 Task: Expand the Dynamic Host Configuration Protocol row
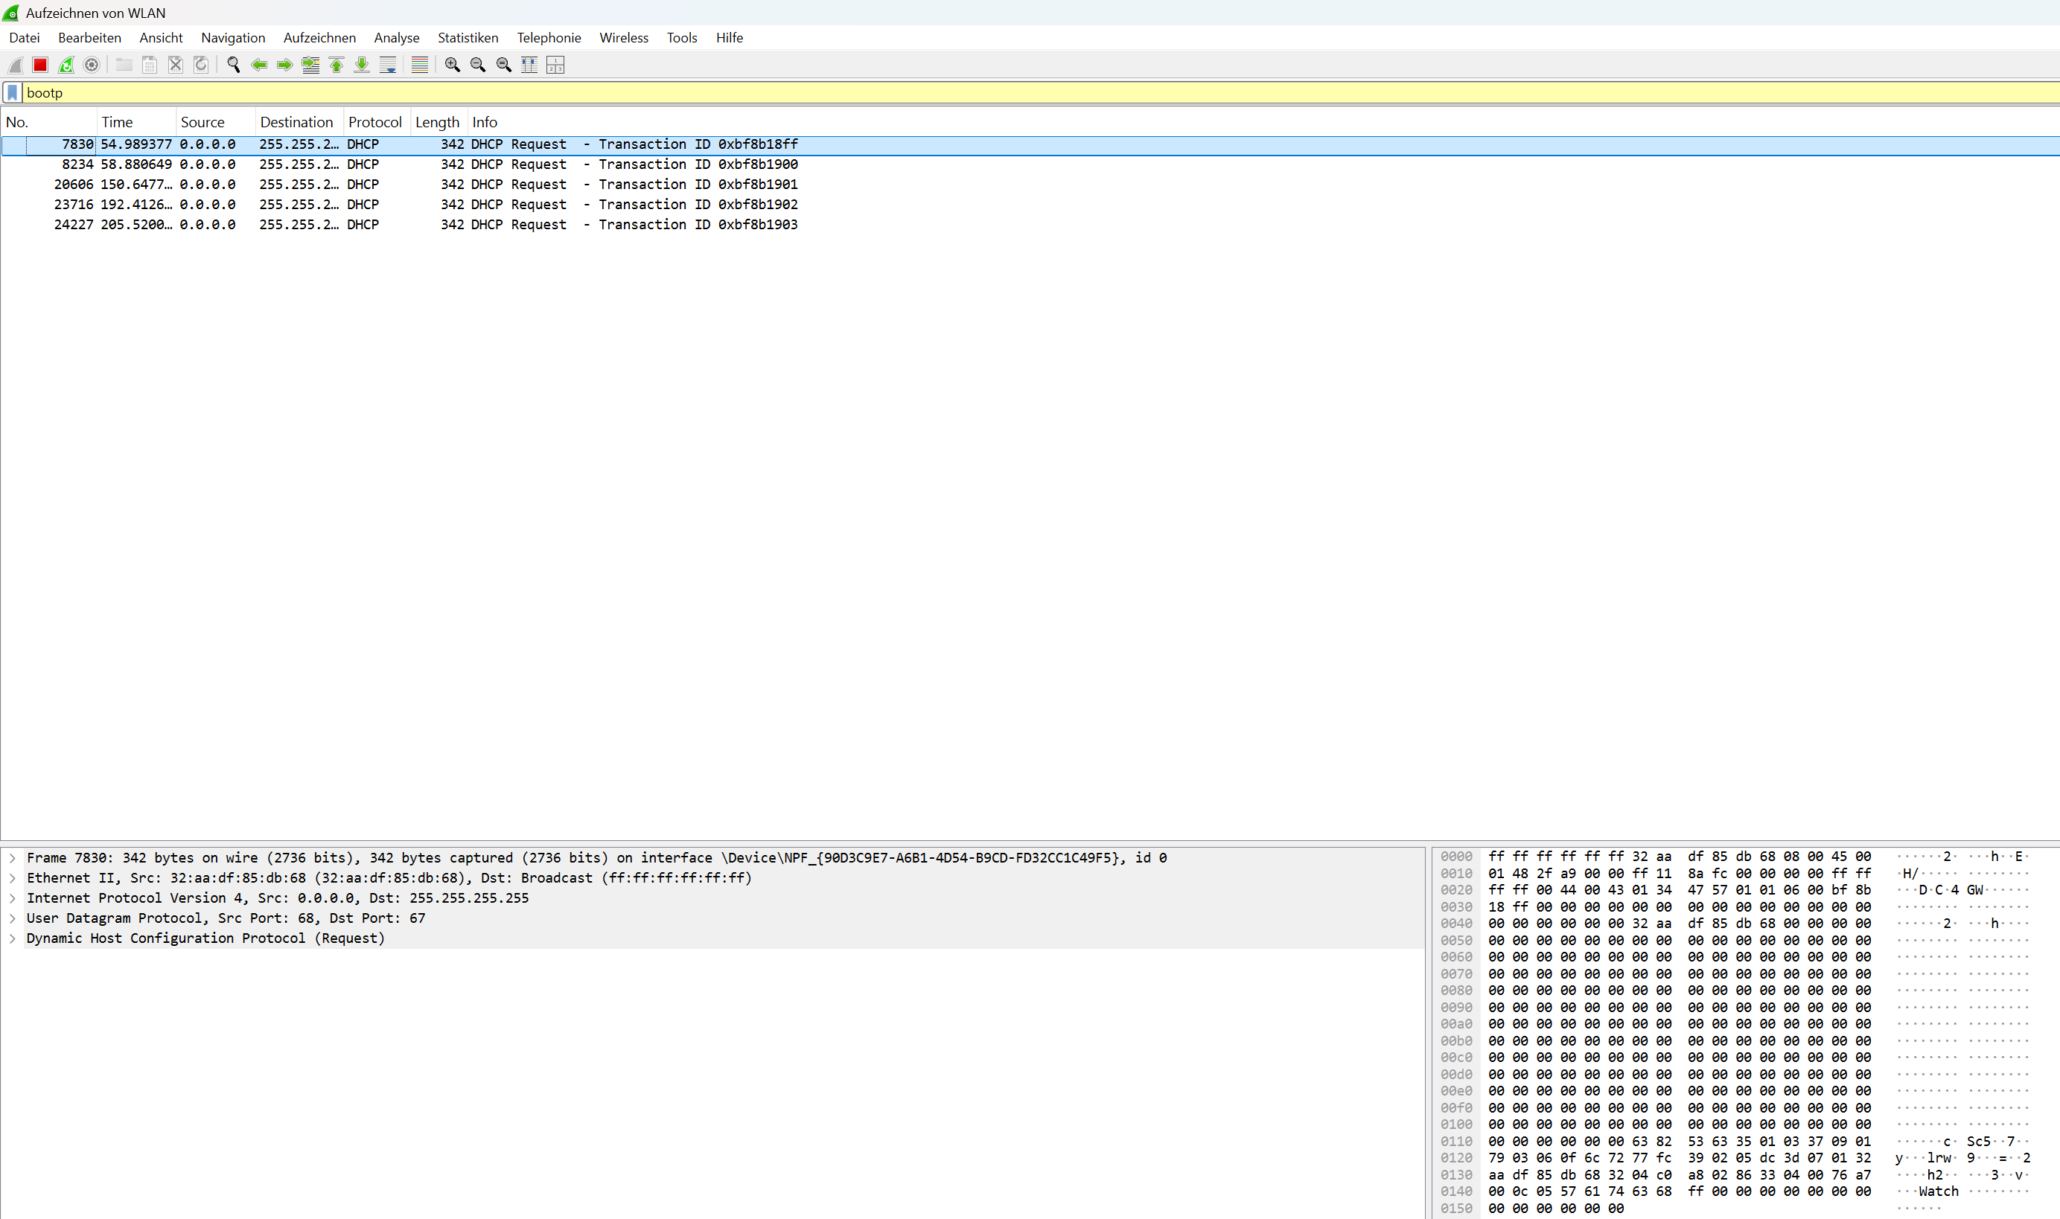13,938
